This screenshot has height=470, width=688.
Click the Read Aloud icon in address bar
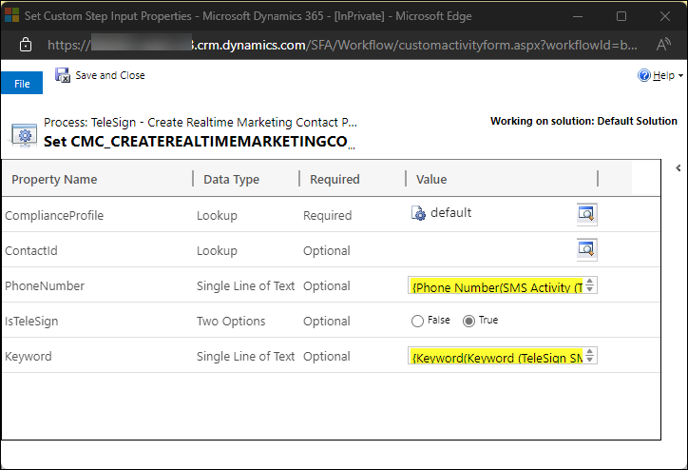(x=663, y=45)
